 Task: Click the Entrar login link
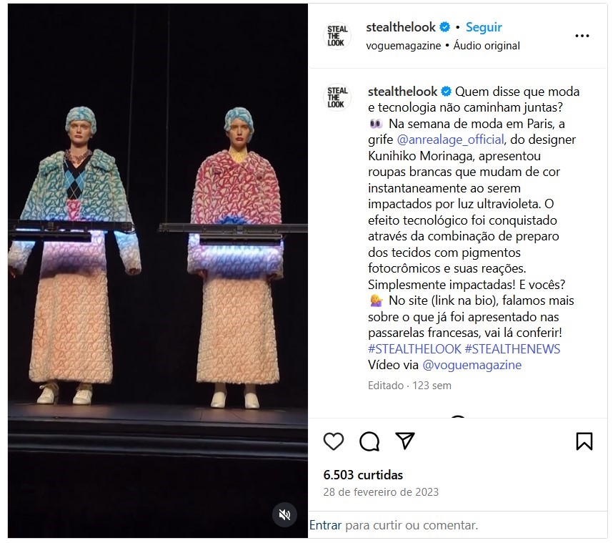[325, 525]
